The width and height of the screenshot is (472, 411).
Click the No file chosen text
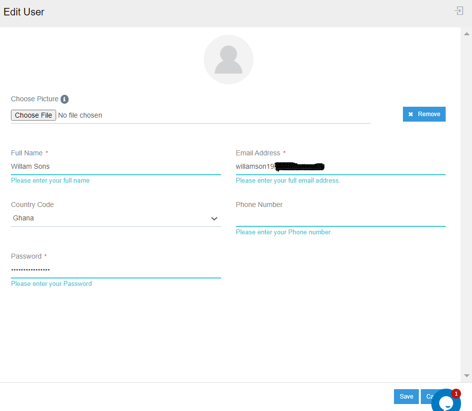80,115
